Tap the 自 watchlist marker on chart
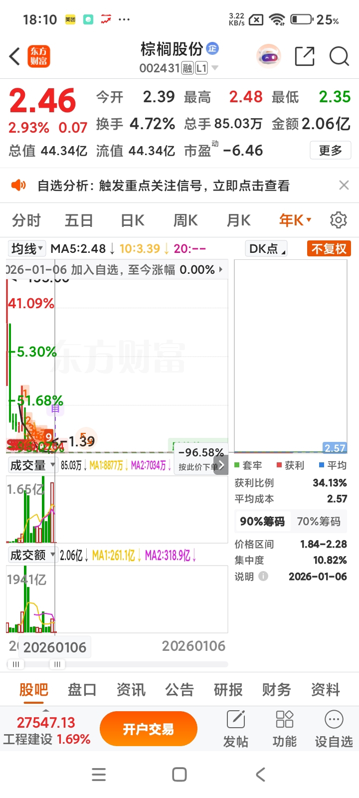The width and height of the screenshot is (359, 798). (55, 409)
